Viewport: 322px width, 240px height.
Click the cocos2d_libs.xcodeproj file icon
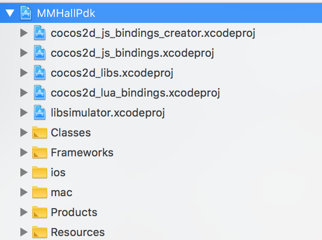pos(39,73)
